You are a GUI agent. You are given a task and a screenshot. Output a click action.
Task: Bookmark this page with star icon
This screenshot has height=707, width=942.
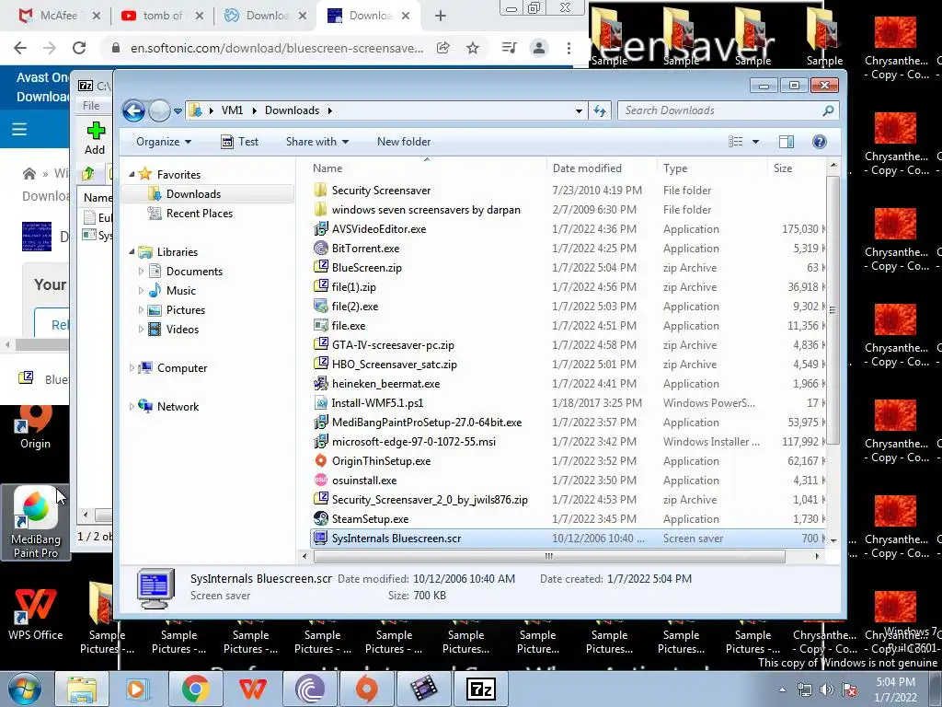(x=473, y=48)
